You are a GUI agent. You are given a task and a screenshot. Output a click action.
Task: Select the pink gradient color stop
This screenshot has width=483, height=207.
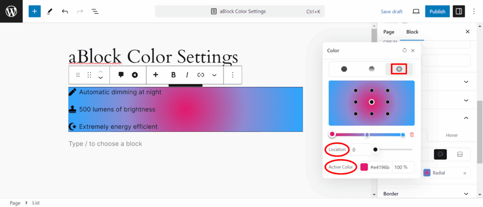[332, 134]
